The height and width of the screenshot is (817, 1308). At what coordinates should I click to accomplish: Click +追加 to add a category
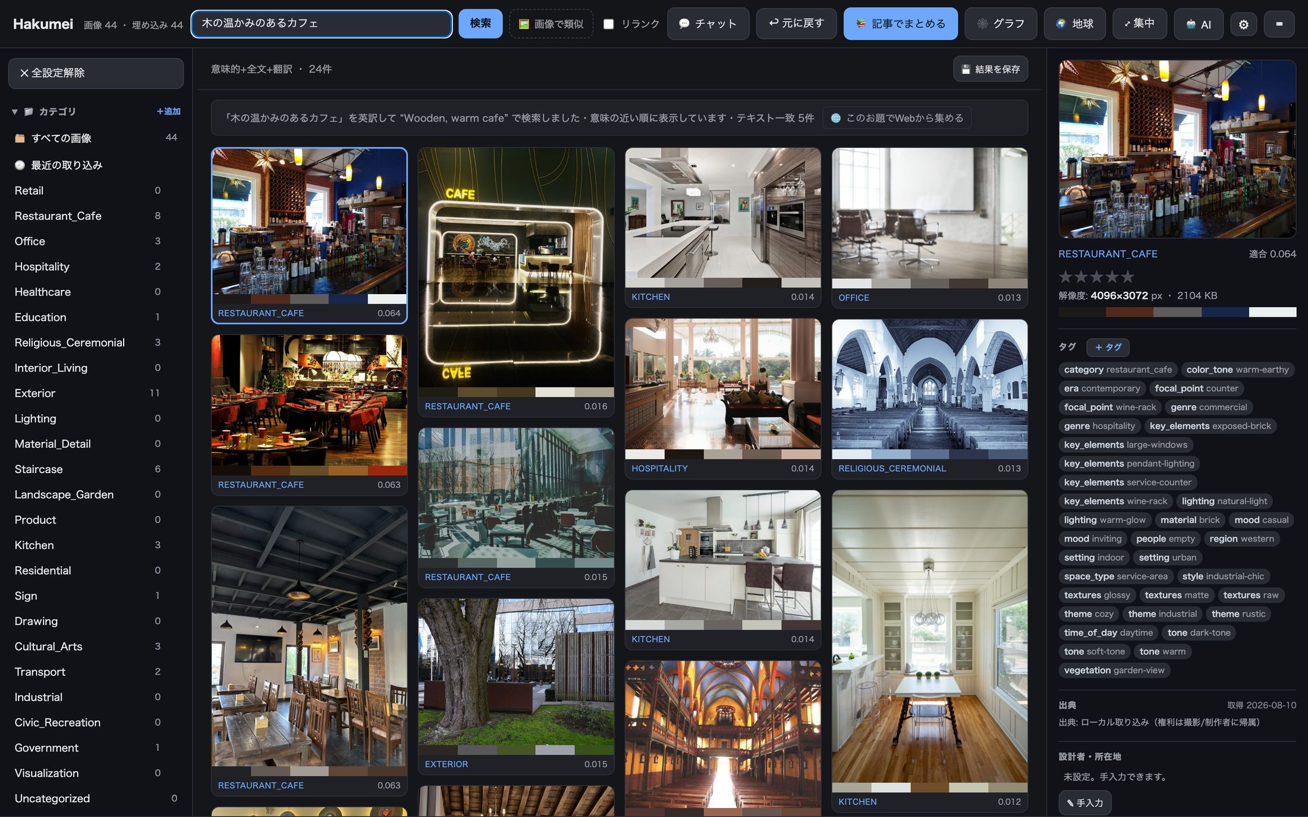tap(168, 112)
